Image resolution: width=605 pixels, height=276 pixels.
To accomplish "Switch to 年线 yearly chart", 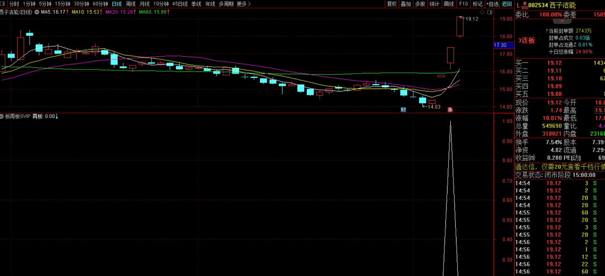I will (210, 4).
